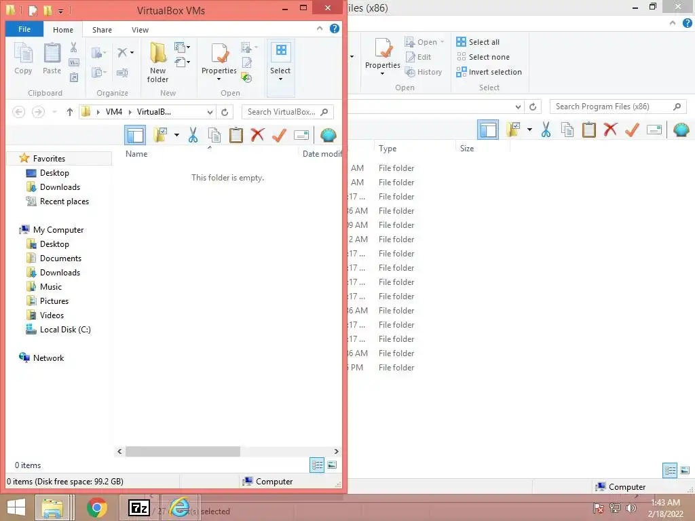The width and height of the screenshot is (695, 521).
Task: Click New folder in the VirtualBox VMs ribbon
Action: 157,62
